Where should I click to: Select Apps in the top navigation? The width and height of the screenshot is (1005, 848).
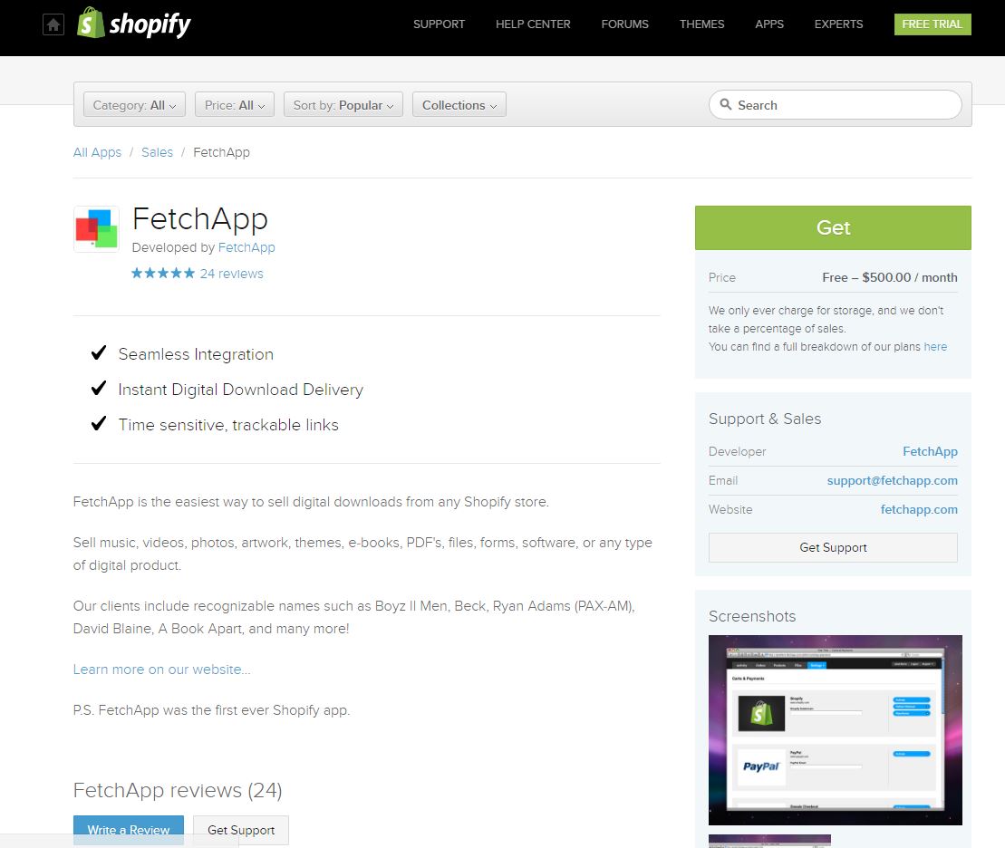pos(769,24)
